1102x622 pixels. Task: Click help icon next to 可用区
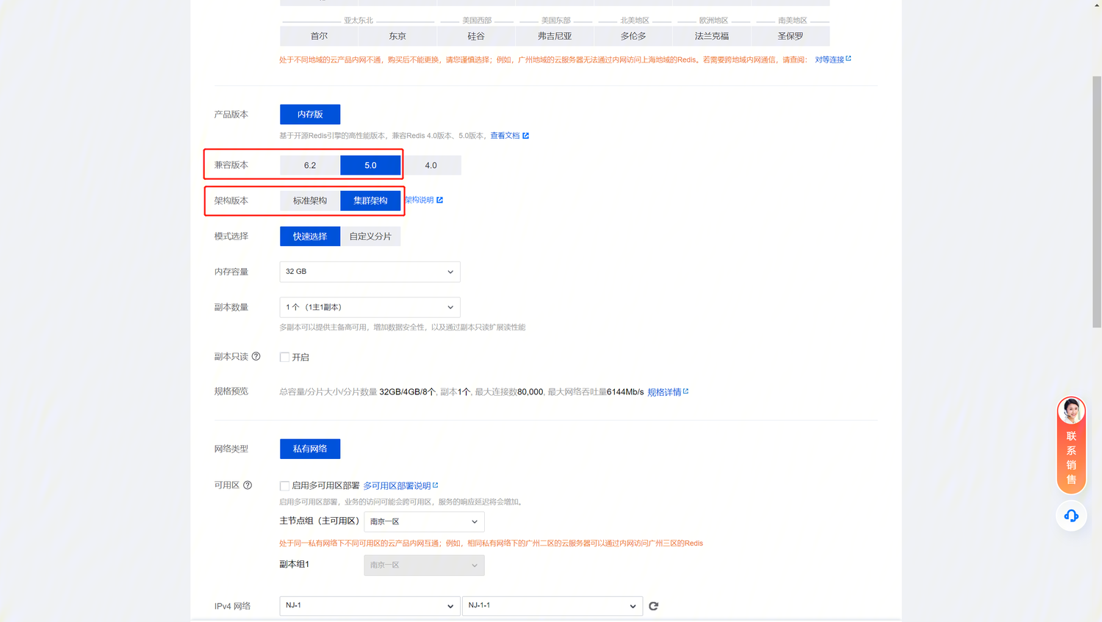(248, 485)
